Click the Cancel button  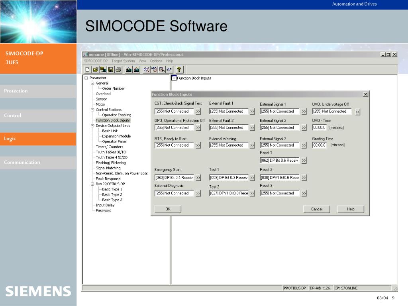(x=317, y=209)
